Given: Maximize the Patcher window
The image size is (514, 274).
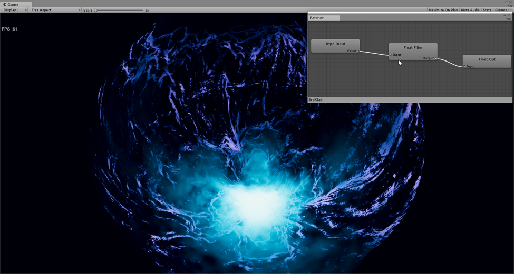Looking at the screenshot, I should click(505, 15).
